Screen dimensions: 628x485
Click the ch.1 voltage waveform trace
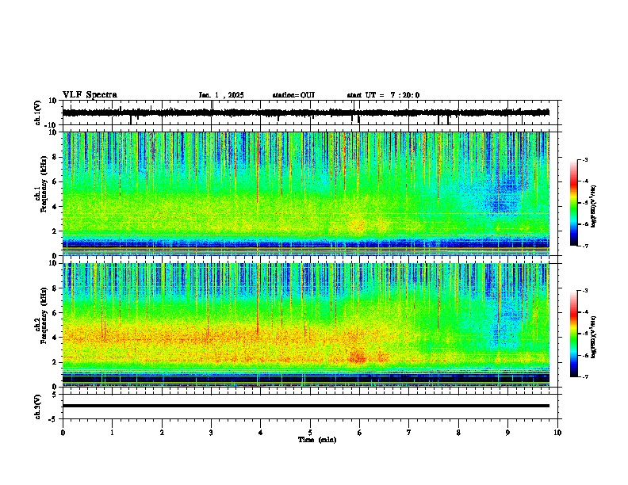click(x=306, y=113)
